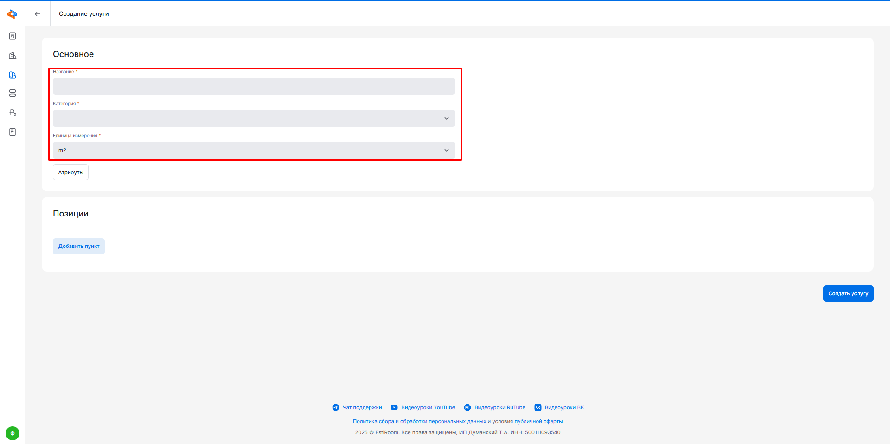
Task: Open the Единица измерения dropdown showing m2
Action: [x=254, y=150]
